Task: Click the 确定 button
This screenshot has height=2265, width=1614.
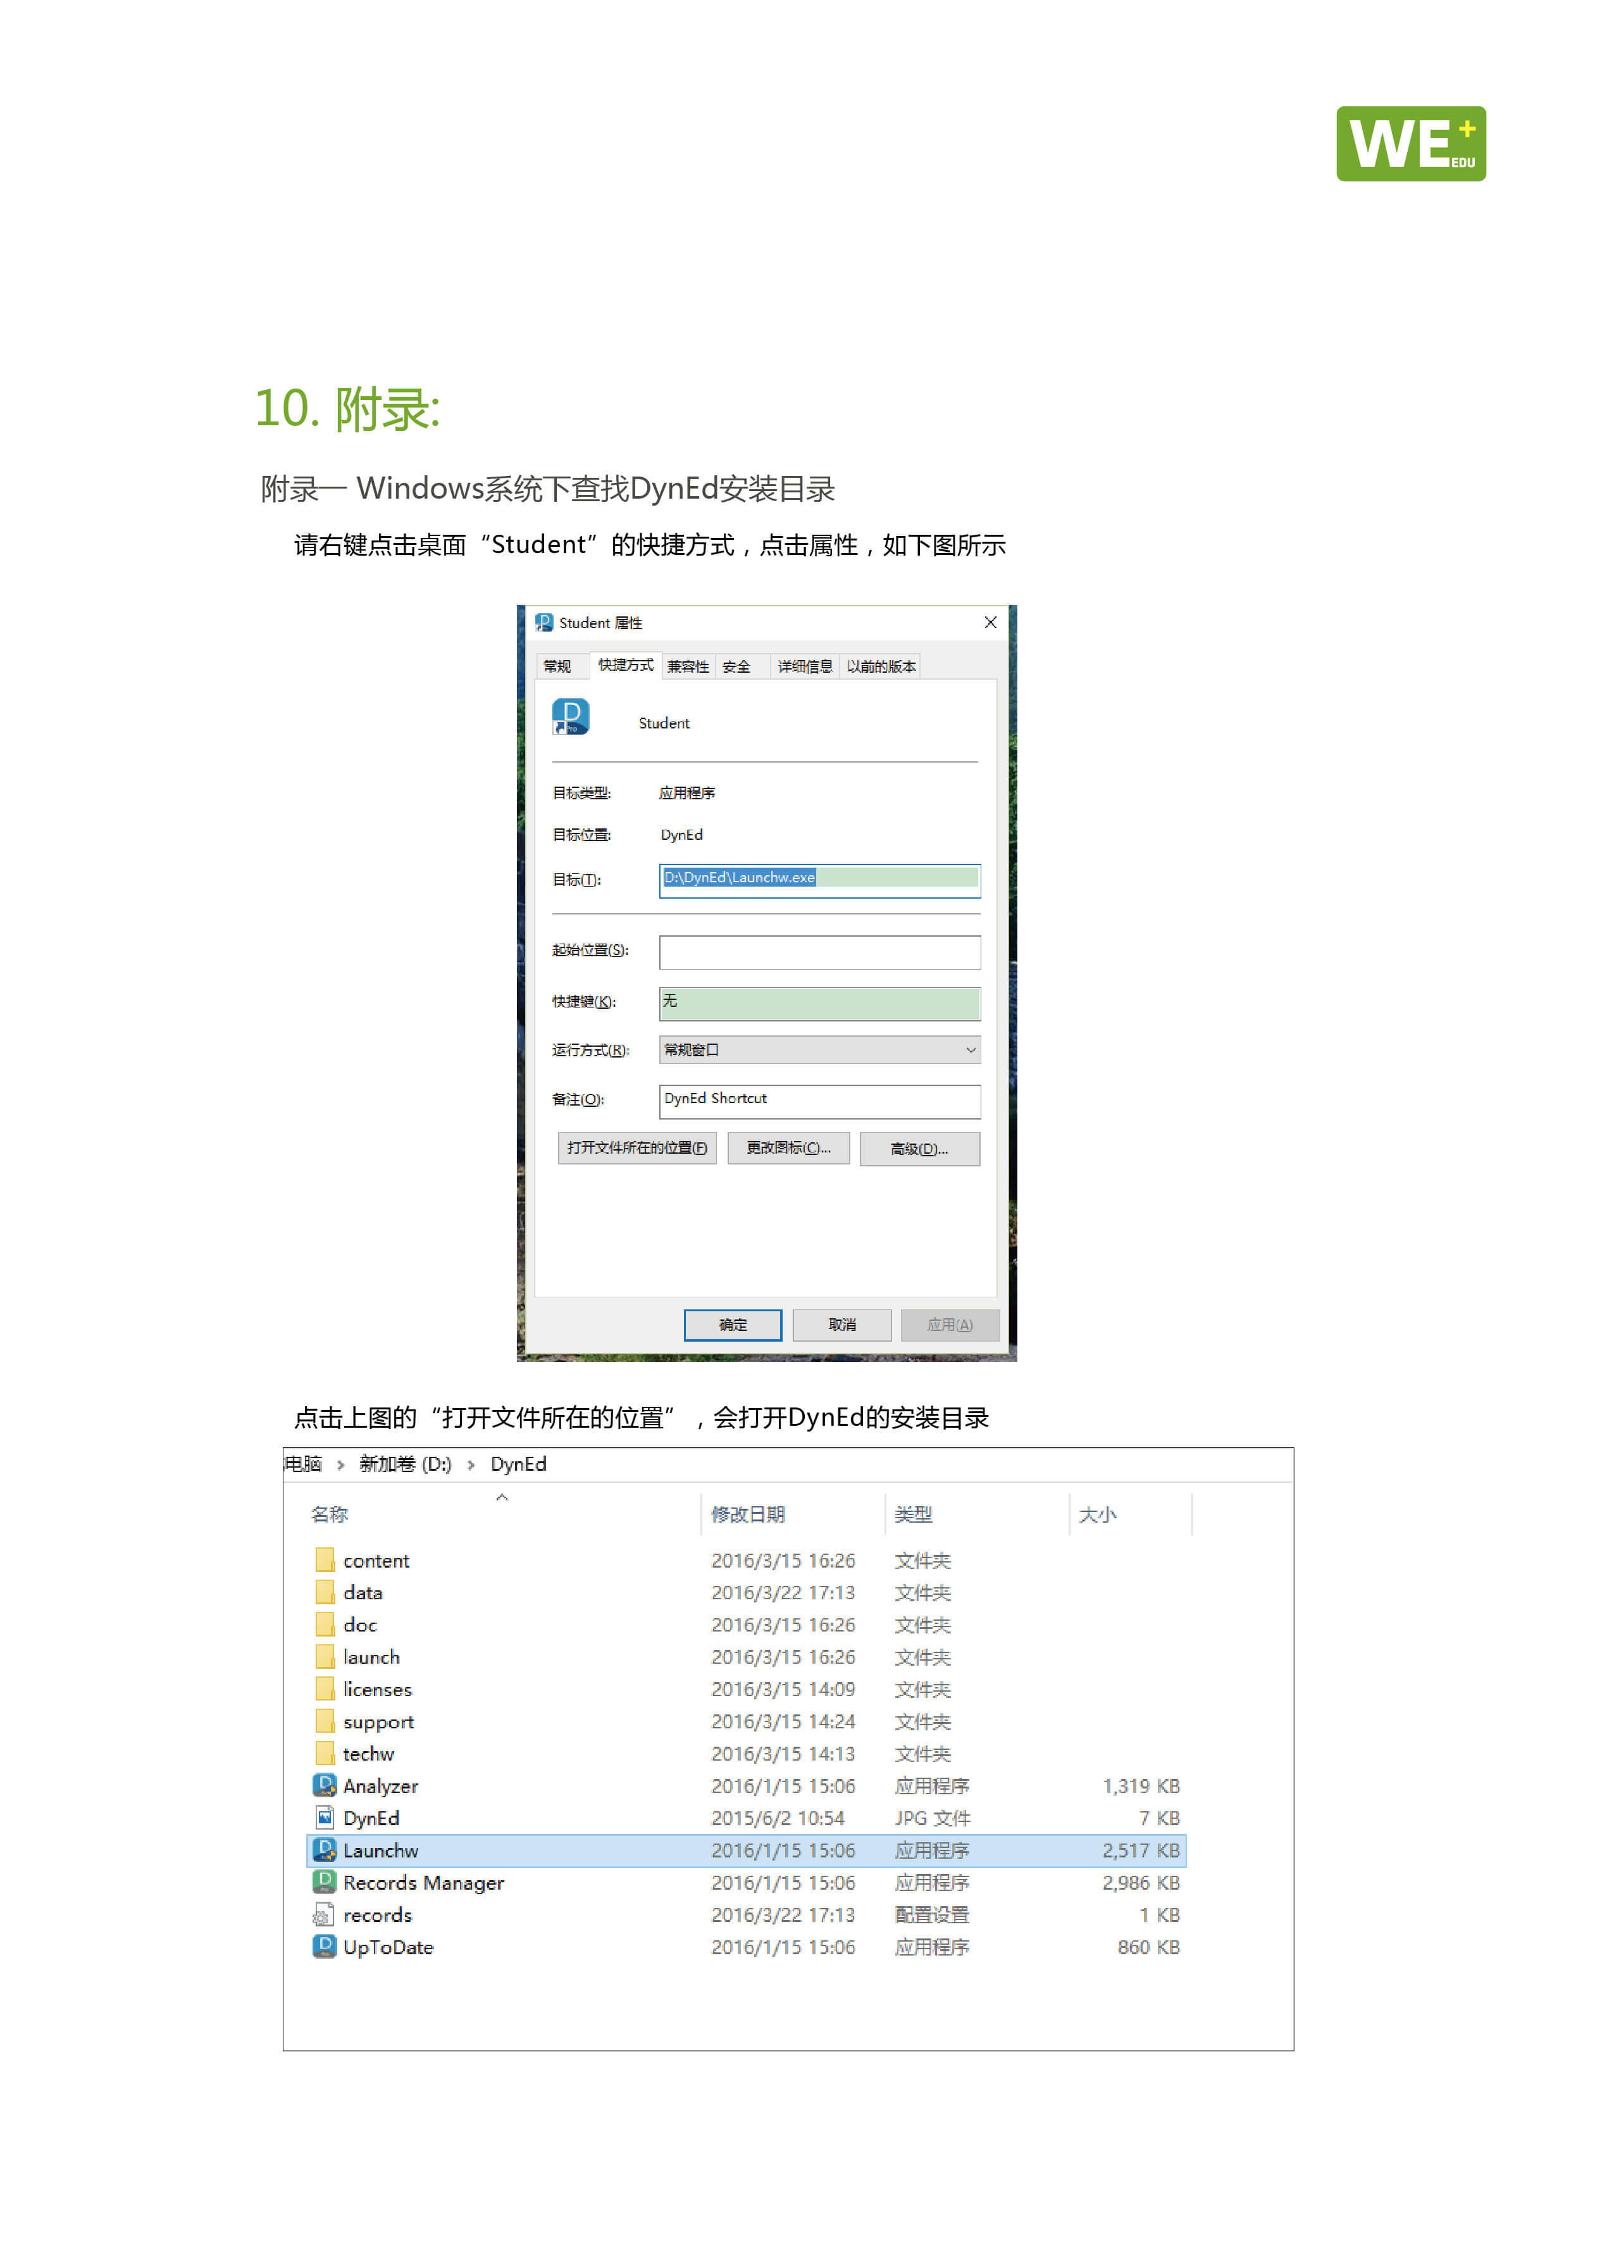Action: tap(733, 1324)
